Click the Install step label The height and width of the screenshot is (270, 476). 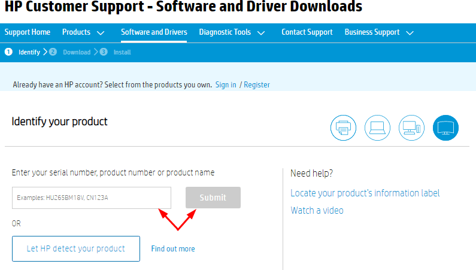click(122, 52)
